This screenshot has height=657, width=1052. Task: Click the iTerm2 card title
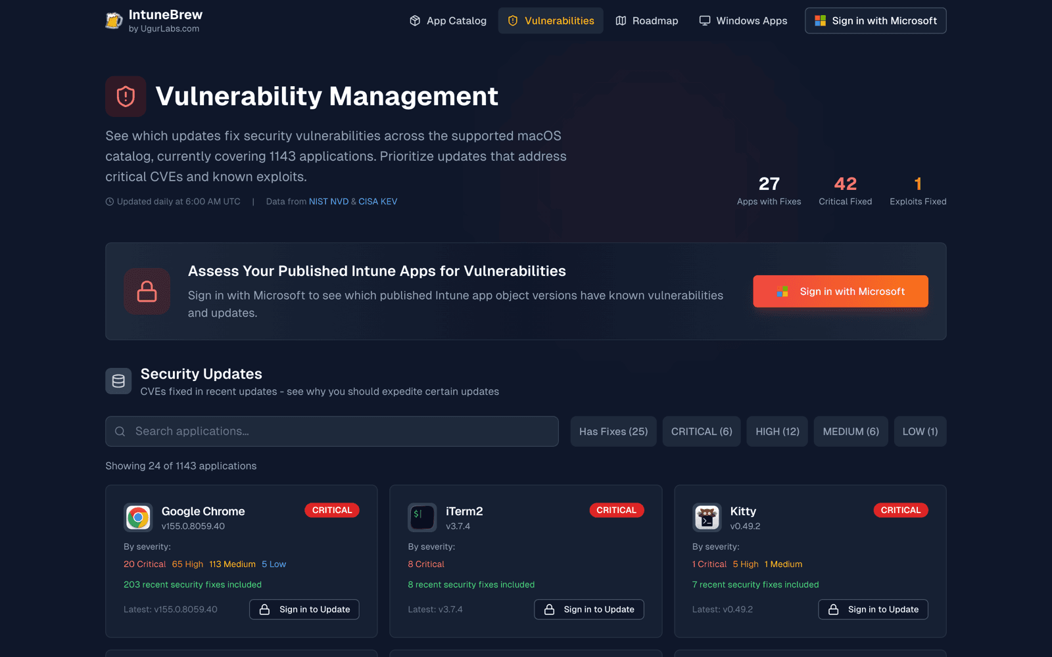click(464, 511)
